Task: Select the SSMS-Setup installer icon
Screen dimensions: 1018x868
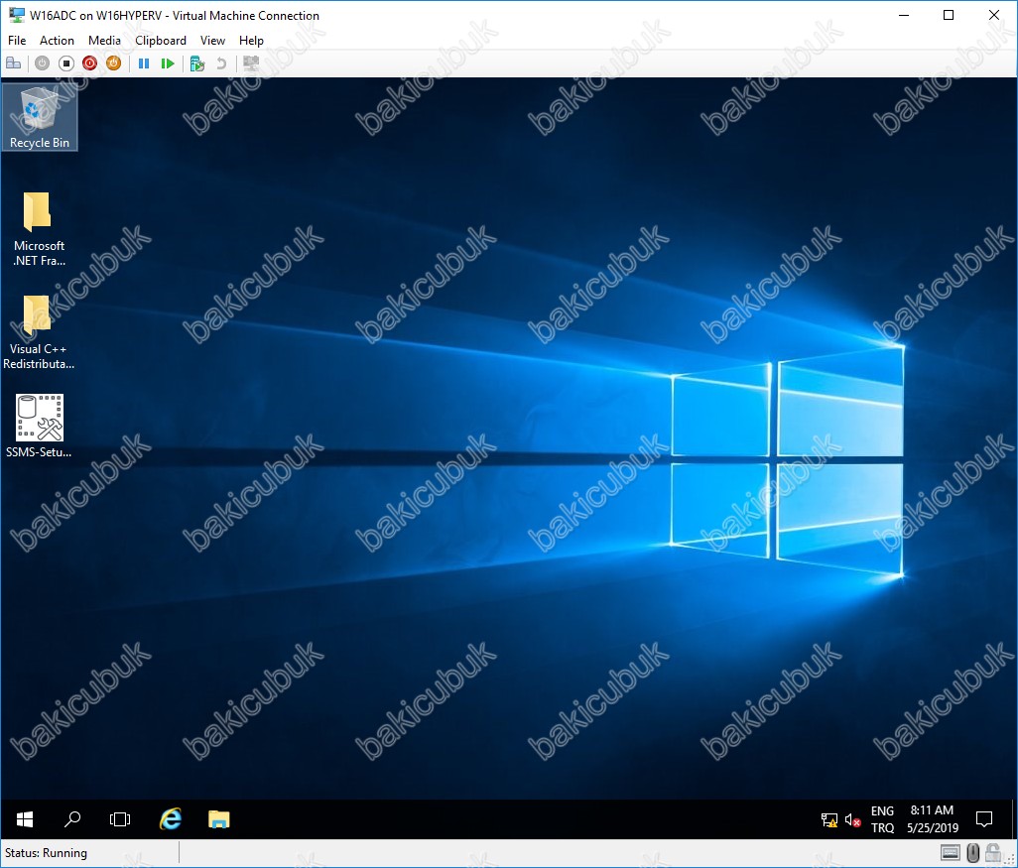Action: [39, 426]
